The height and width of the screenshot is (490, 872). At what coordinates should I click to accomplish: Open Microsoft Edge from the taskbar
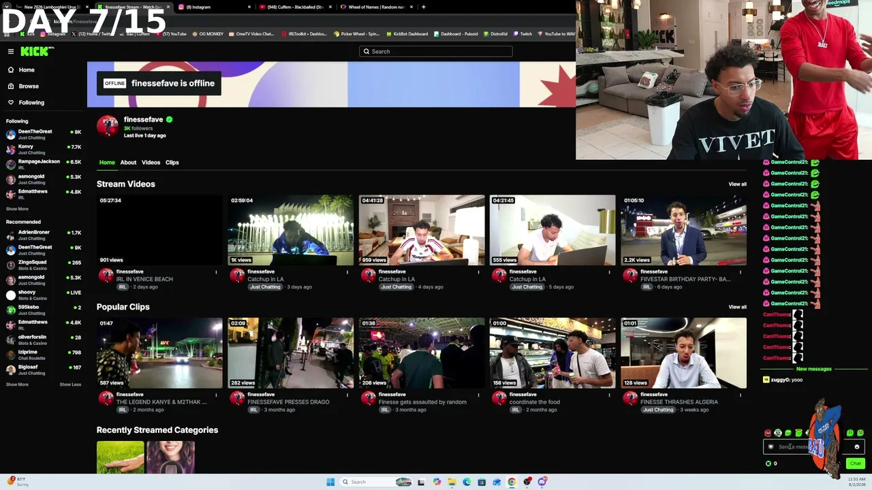point(467,482)
